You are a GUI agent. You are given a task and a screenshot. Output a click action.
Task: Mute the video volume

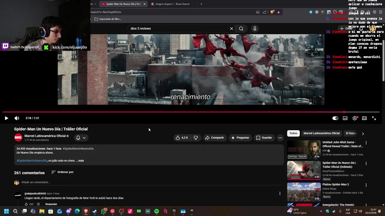coord(17,118)
